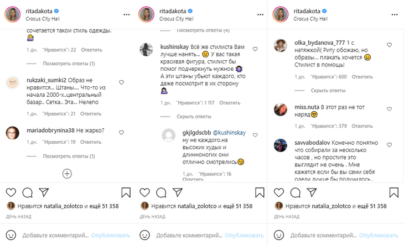Like kushinskay's comment with the heart
404x246 pixels.
click(255, 49)
